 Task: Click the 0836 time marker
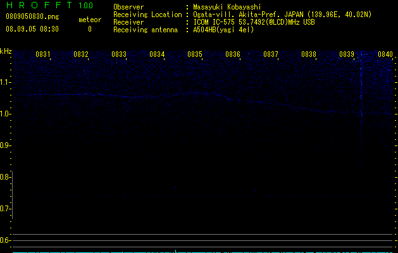pyautogui.click(x=233, y=54)
